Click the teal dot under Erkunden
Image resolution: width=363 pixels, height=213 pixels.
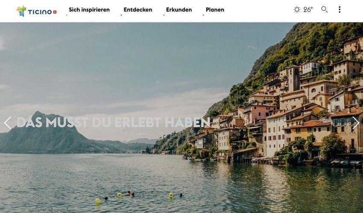click(164, 15)
